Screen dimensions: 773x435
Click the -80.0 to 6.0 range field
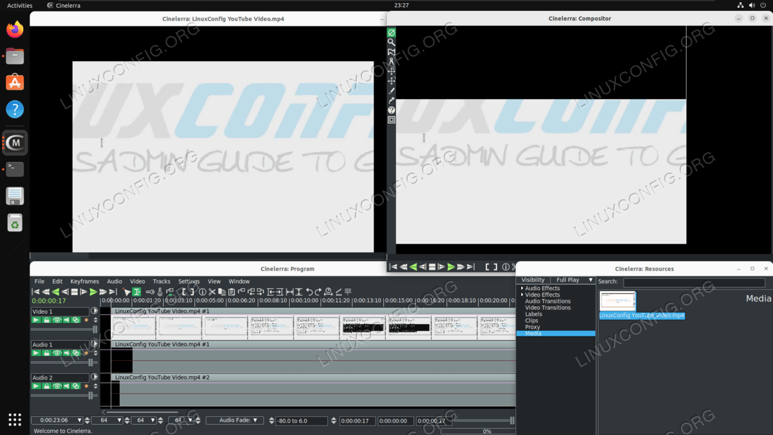(x=301, y=420)
